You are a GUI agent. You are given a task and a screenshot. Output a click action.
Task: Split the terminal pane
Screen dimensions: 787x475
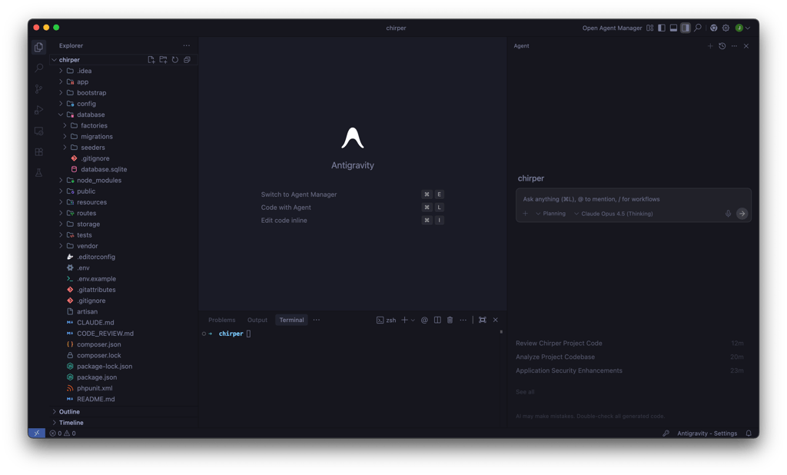(x=437, y=320)
